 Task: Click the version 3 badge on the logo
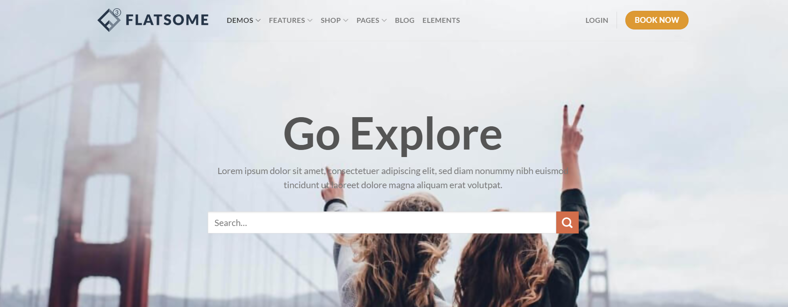tap(117, 12)
